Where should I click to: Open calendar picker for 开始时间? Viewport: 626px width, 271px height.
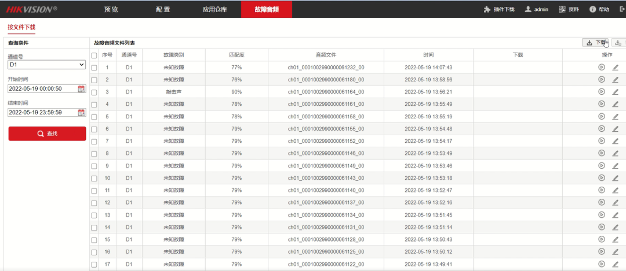pos(82,88)
